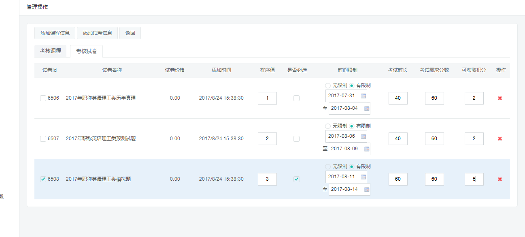Tick the 是否必选 checkbox for paper 6507

[x=296, y=139]
